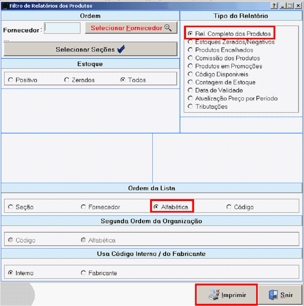Select the Tributações report type

click(190, 106)
